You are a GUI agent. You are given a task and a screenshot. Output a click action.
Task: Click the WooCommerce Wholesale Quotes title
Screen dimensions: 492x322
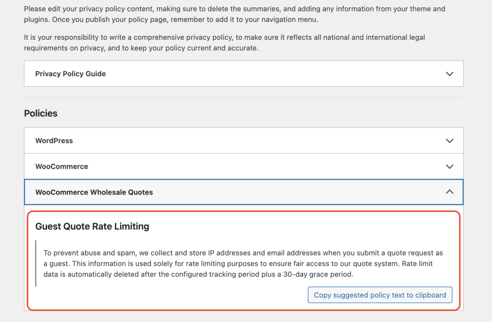(94, 192)
